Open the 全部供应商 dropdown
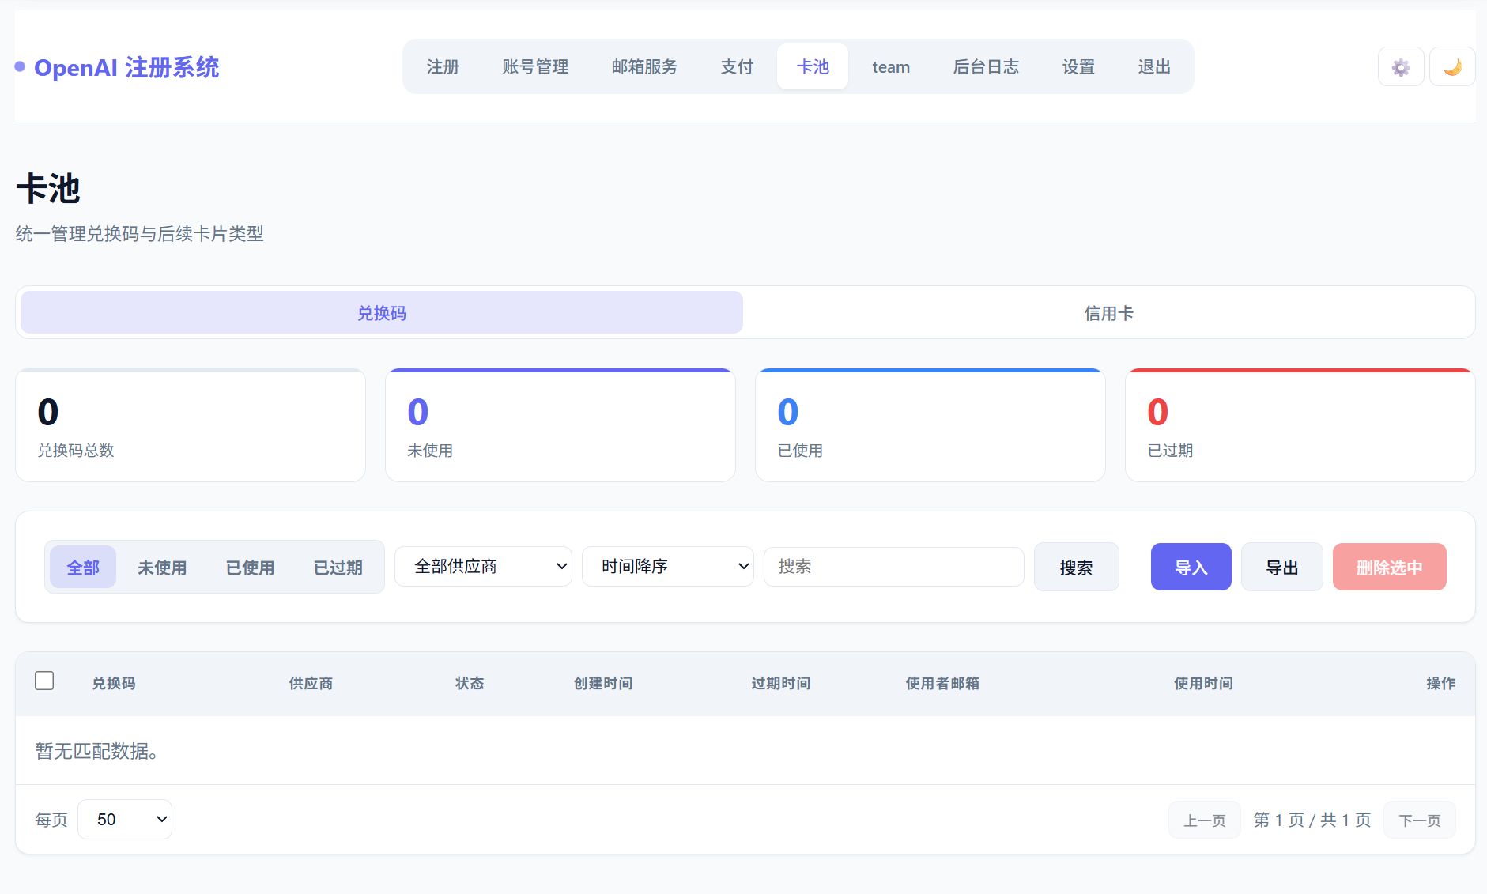 tap(483, 566)
